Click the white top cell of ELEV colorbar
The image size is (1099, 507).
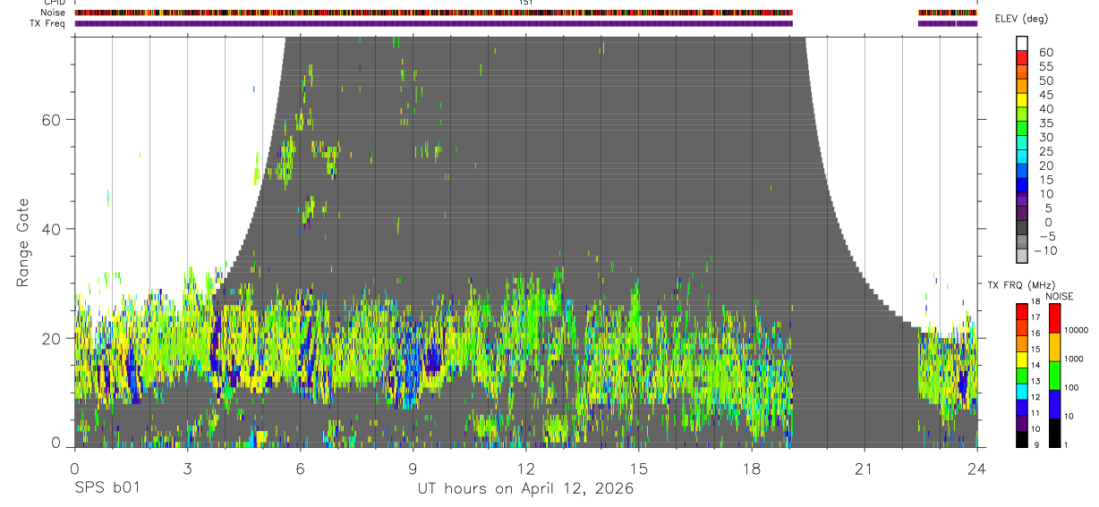(1022, 43)
